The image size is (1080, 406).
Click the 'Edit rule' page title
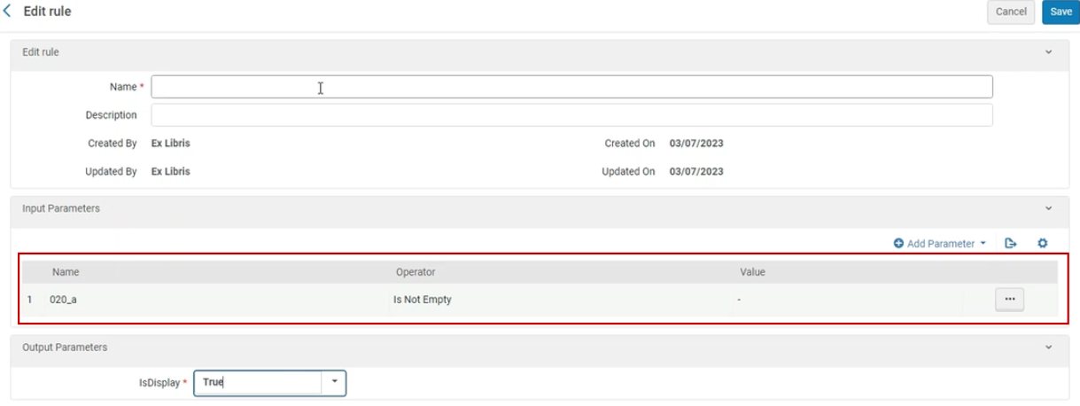47,12
